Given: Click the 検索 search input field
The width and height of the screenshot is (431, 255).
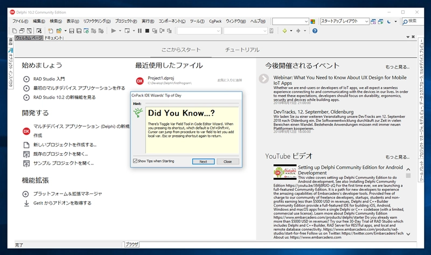Looking at the screenshot, I should click(413, 21).
